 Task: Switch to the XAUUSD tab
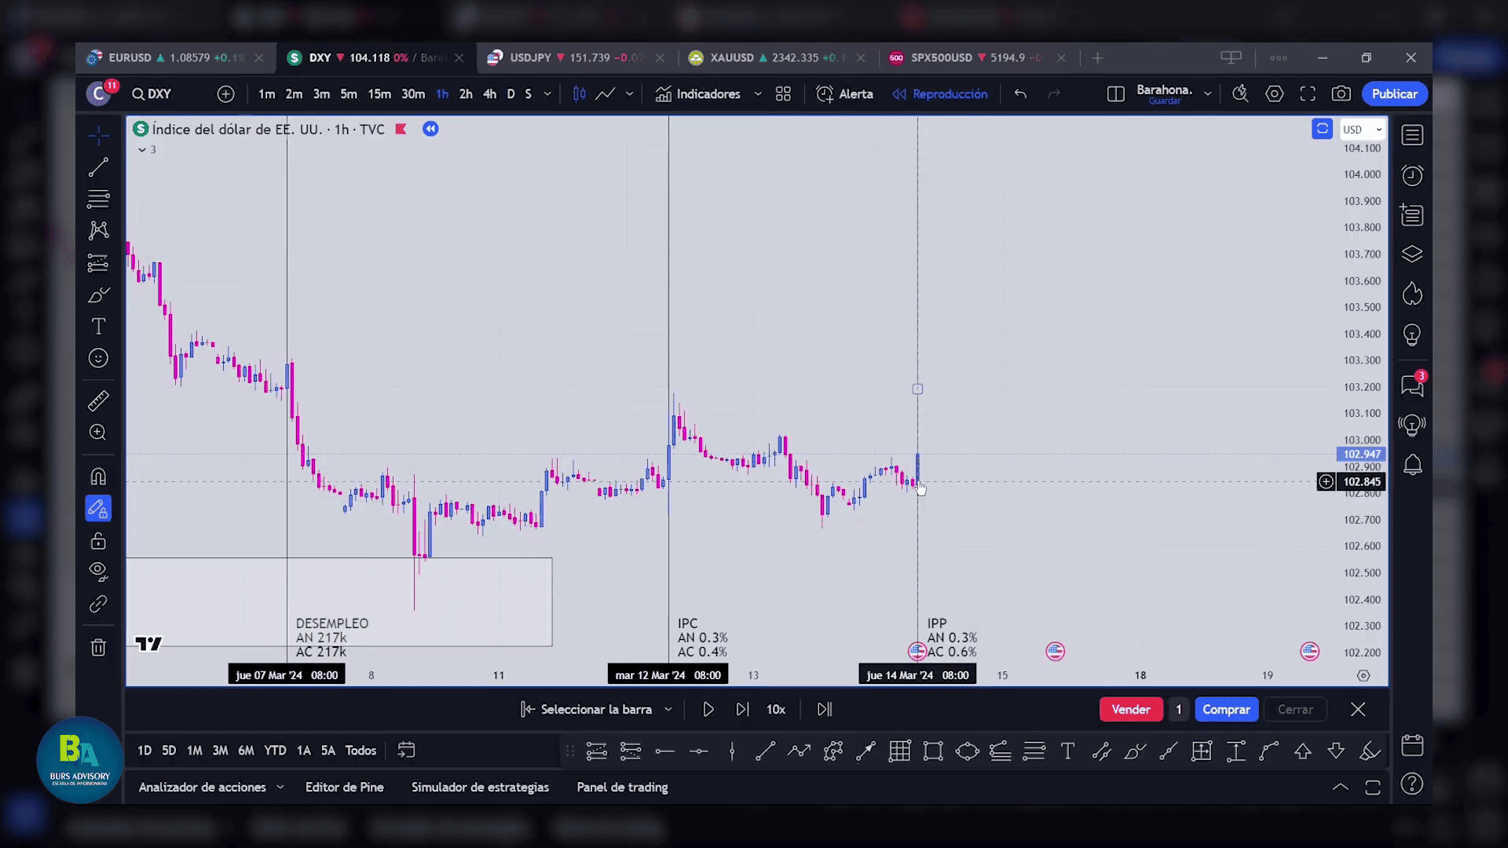pyautogui.click(x=731, y=58)
